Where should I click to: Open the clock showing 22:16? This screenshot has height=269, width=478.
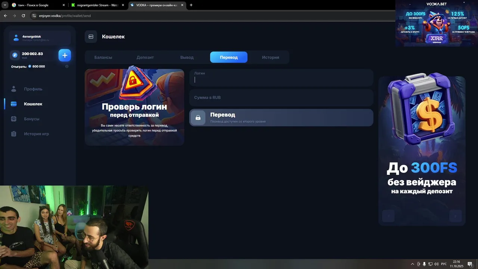pyautogui.click(x=456, y=264)
